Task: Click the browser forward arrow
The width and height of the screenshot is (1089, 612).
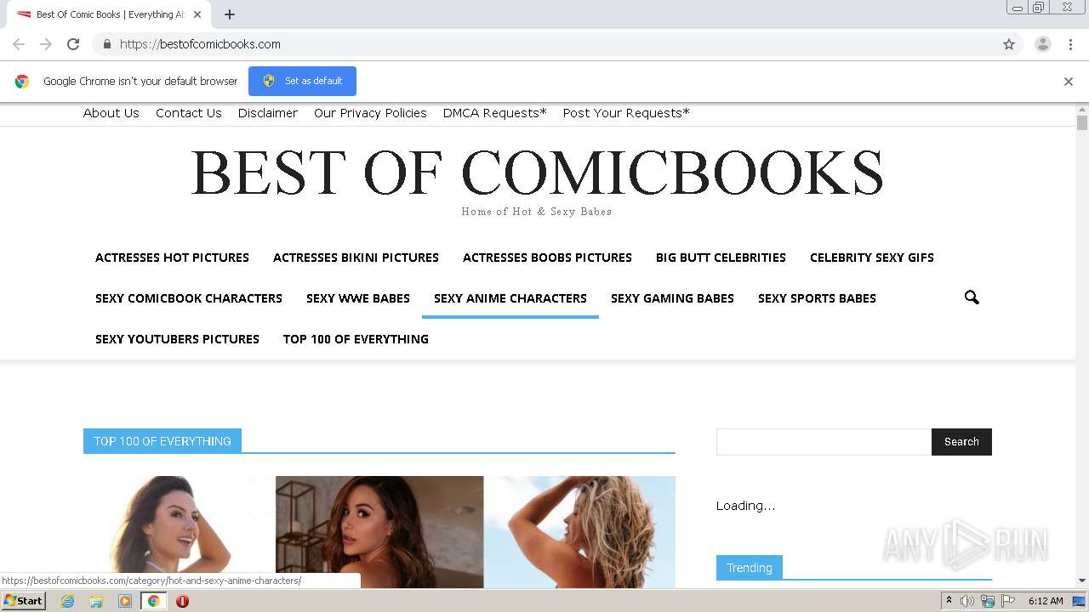Action: click(46, 44)
